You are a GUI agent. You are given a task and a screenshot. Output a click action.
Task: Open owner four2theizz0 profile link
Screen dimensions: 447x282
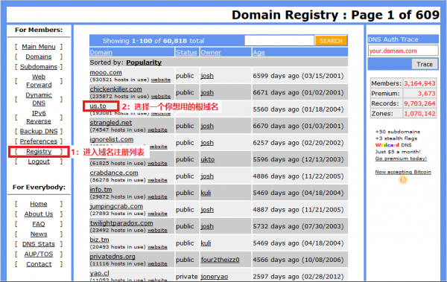[220, 260]
